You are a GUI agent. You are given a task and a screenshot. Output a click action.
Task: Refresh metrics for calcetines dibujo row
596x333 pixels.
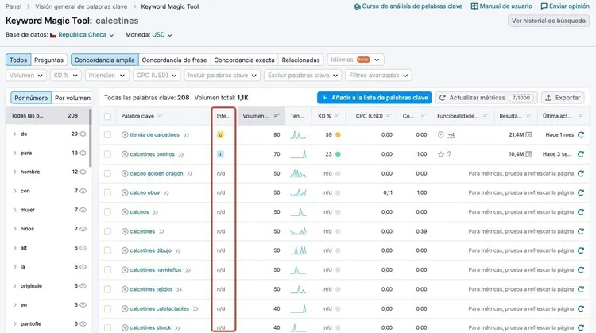pos(580,250)
